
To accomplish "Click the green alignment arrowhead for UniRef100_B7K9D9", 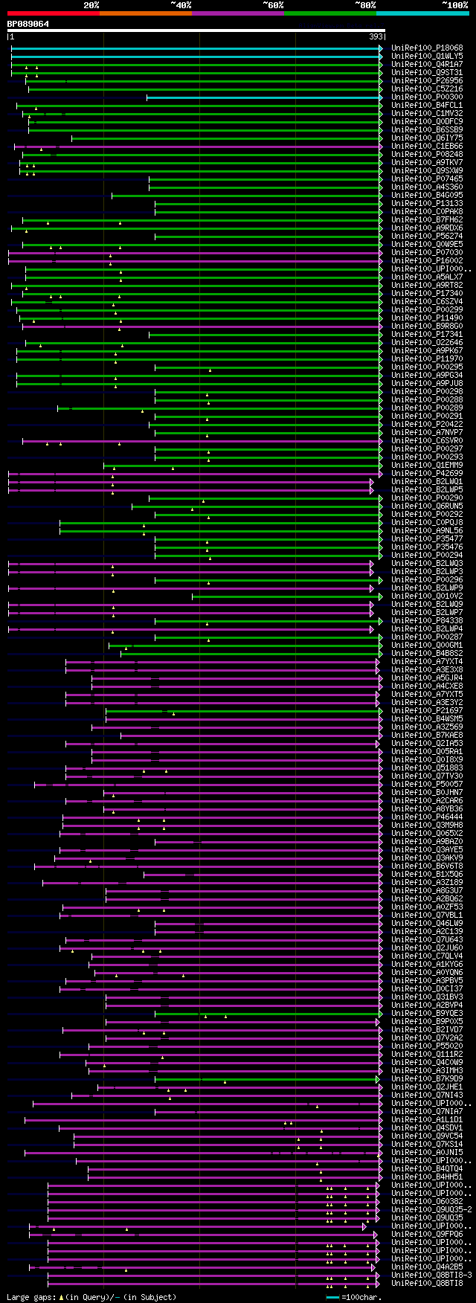I will [377, 1078].
